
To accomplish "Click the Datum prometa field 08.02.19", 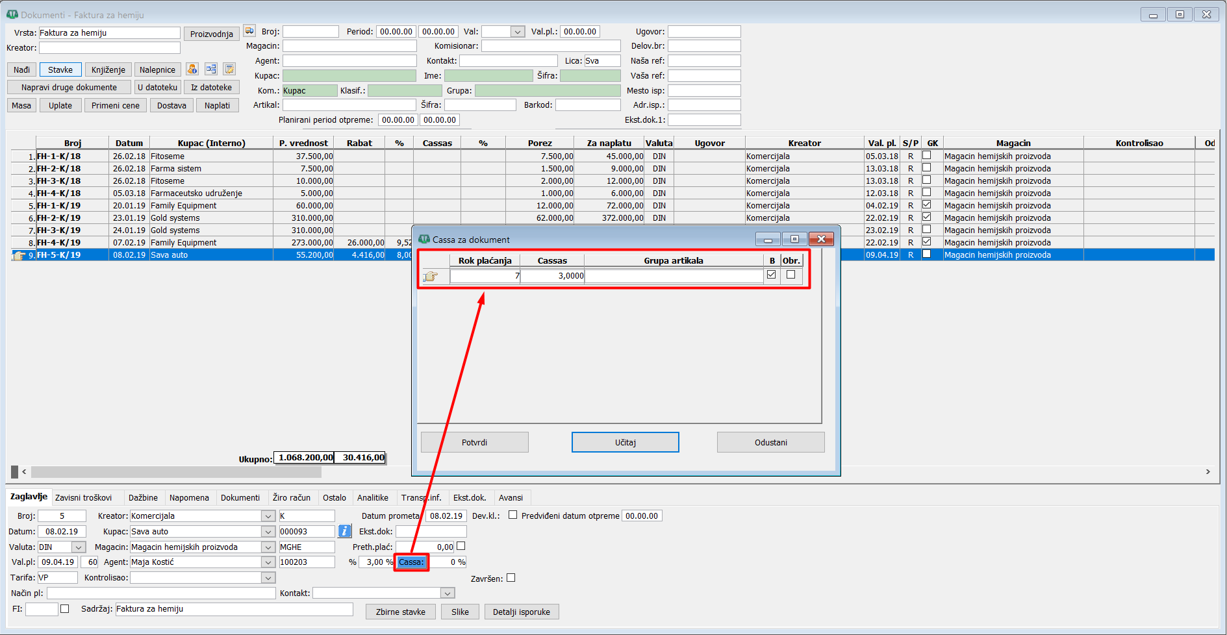I will click(446, 516).
